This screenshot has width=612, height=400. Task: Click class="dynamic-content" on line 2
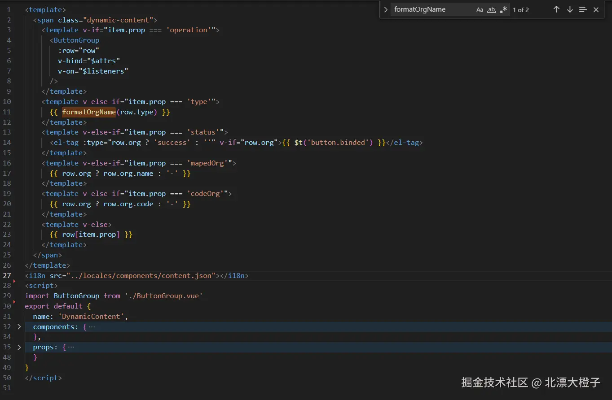[106, 20]
